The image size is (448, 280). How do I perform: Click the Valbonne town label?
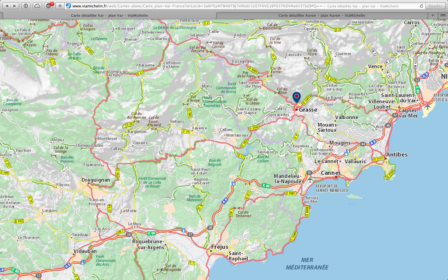point(347,117)
